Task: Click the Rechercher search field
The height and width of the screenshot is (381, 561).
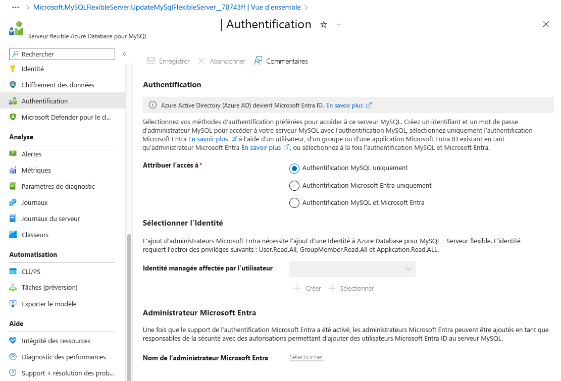Action: click(62, 54)
